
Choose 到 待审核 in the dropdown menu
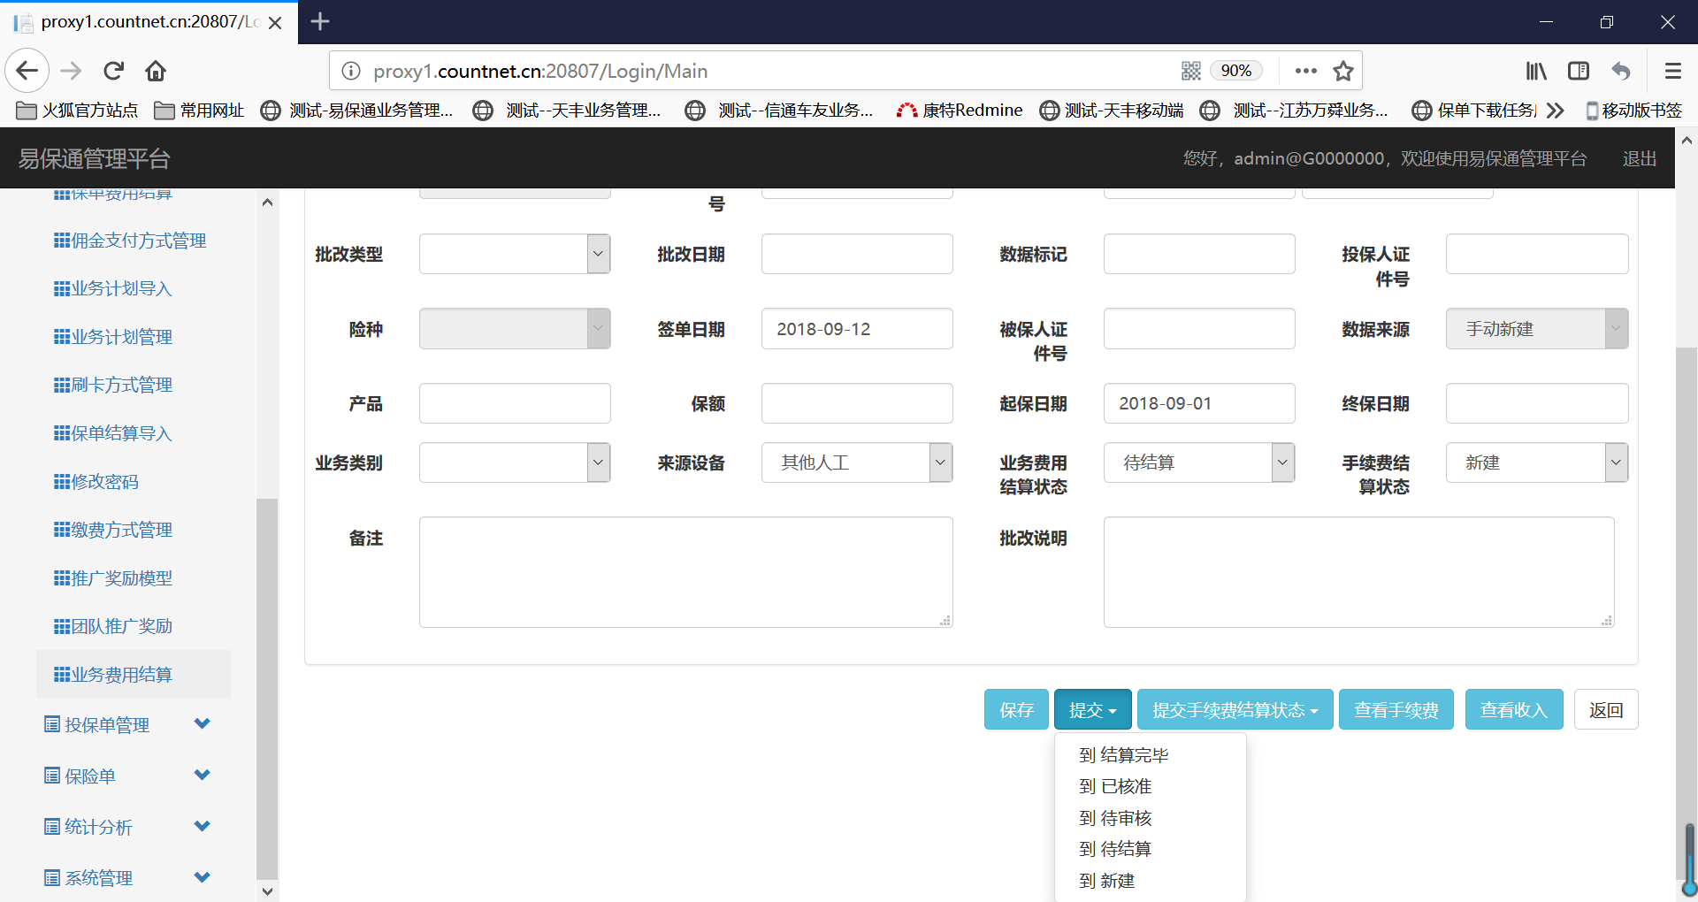click(x=1114, y=818)
